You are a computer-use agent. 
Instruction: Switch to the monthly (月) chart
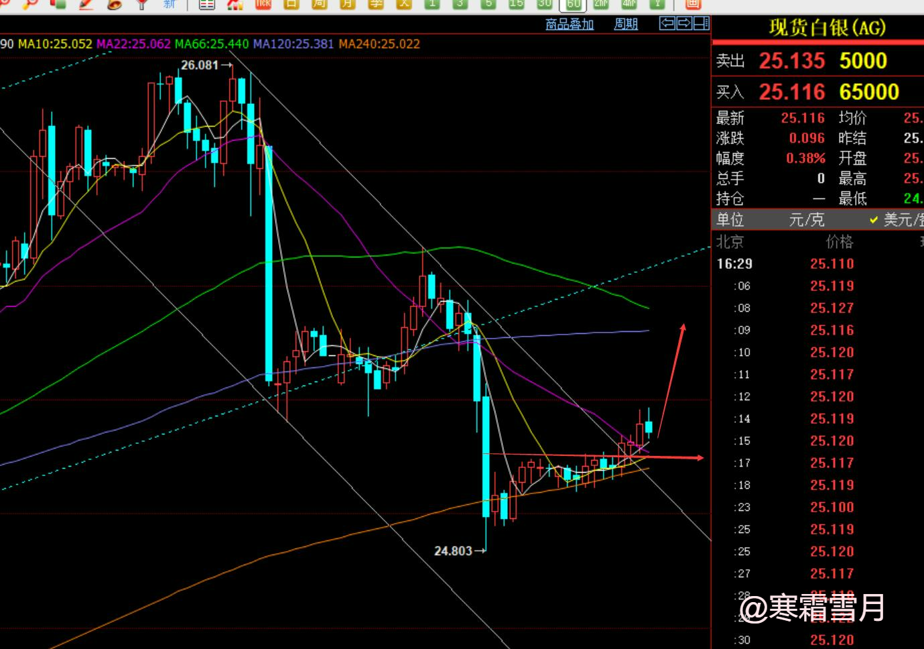click(347, 3)
